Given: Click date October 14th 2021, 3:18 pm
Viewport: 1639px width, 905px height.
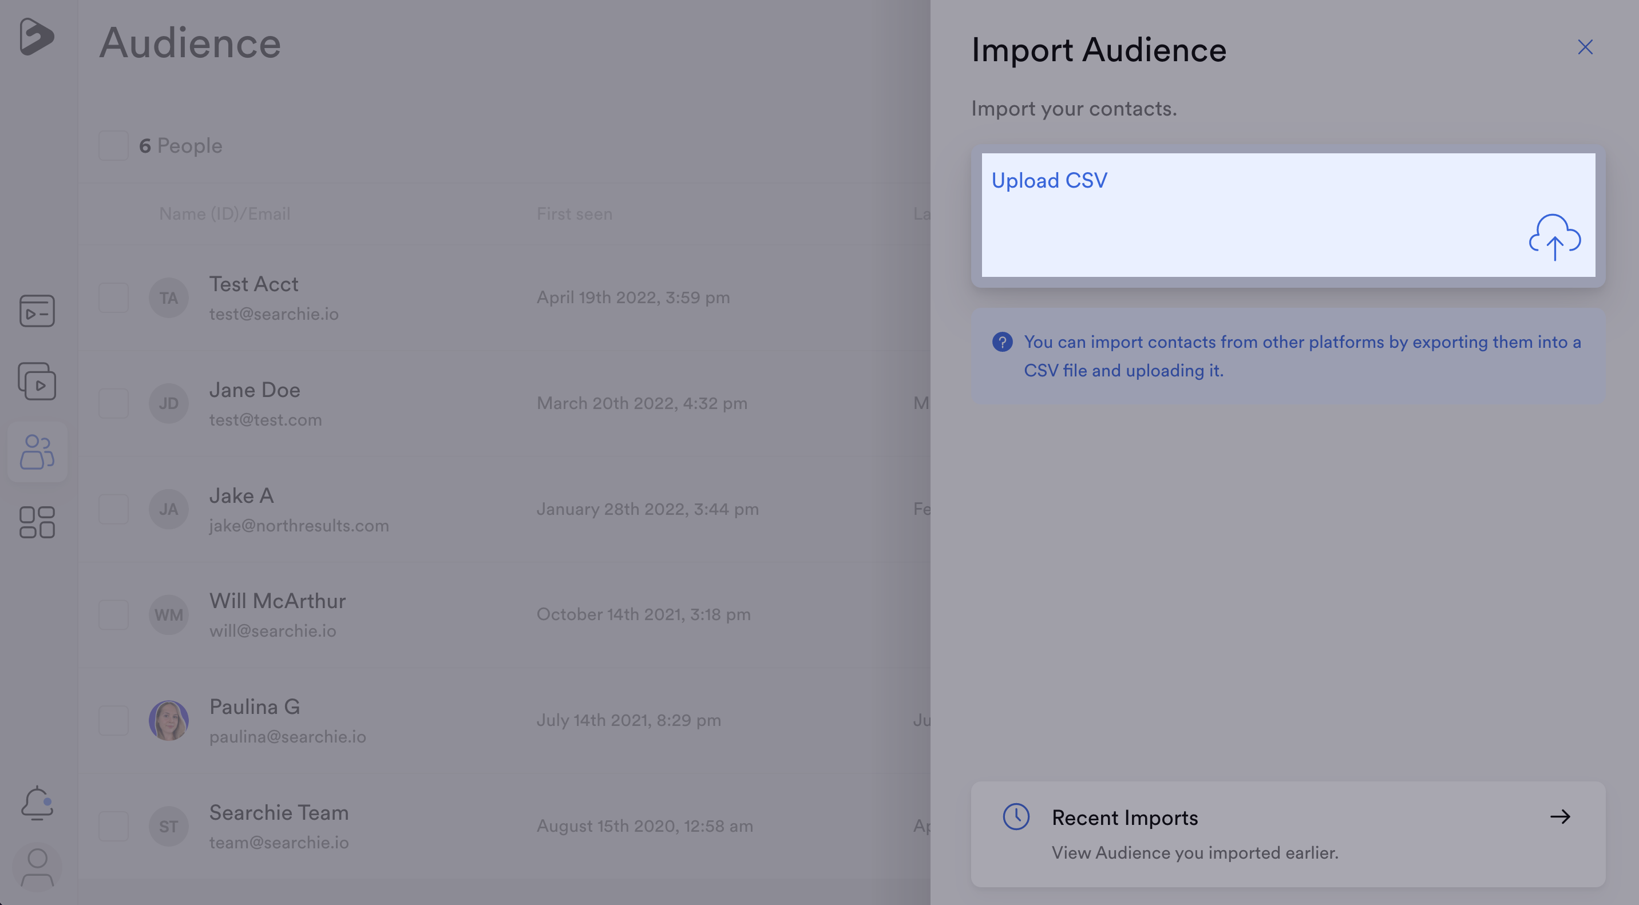Looking at the screenshot, I should tap(643, 615).
